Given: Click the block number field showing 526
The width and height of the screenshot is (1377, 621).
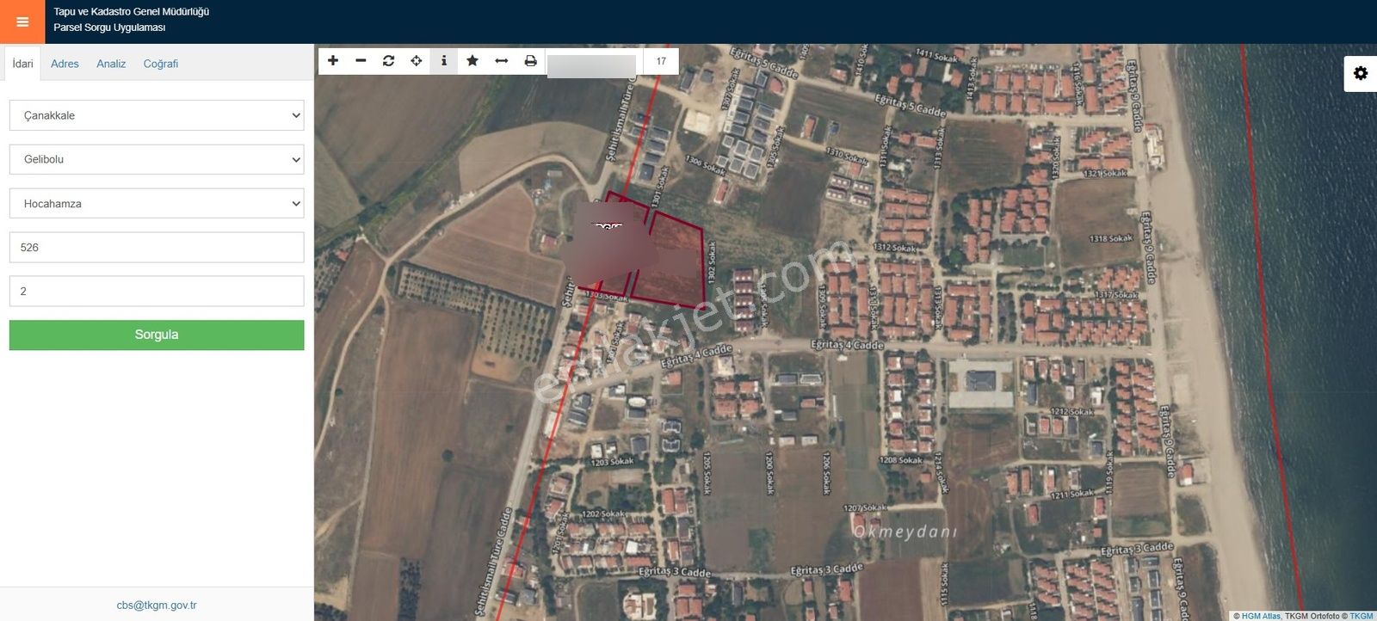Looking at the screenshot, I should [x=157, y=248].
